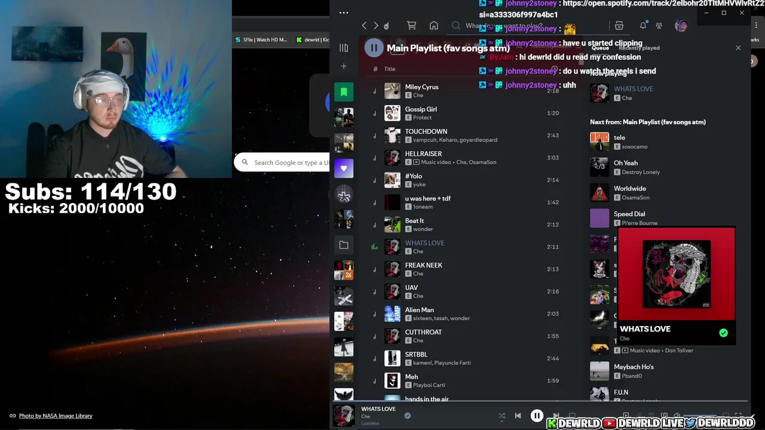Screen dimensions: 765x430
Task: Open the Spotify profile avatar menu
Action: pos(681,26)
